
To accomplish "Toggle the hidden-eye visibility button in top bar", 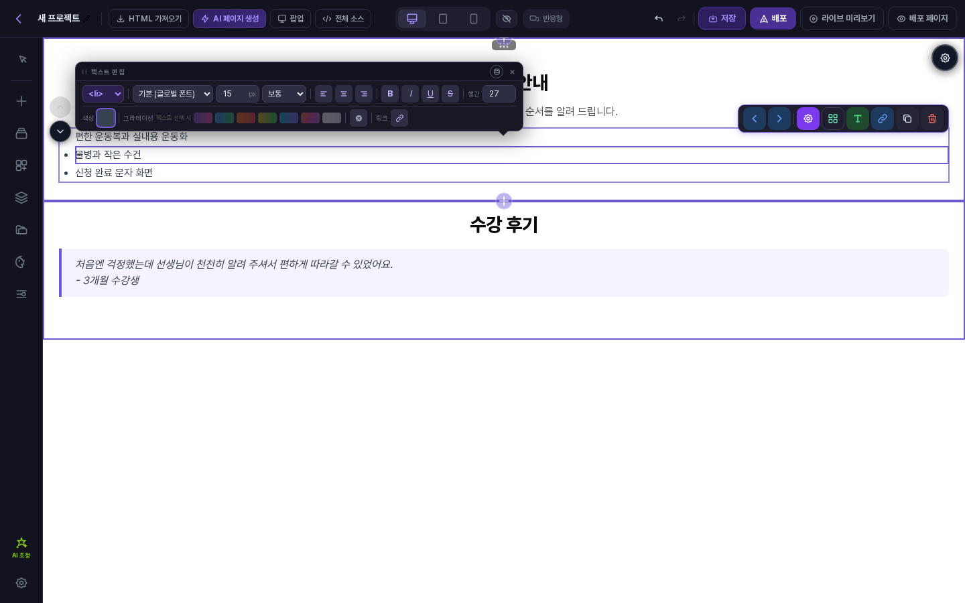I will coord(507,19).
